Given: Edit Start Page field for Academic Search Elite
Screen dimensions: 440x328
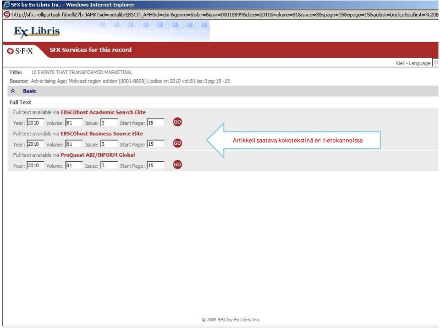Looking at the screenshot, I should (155, 123).
